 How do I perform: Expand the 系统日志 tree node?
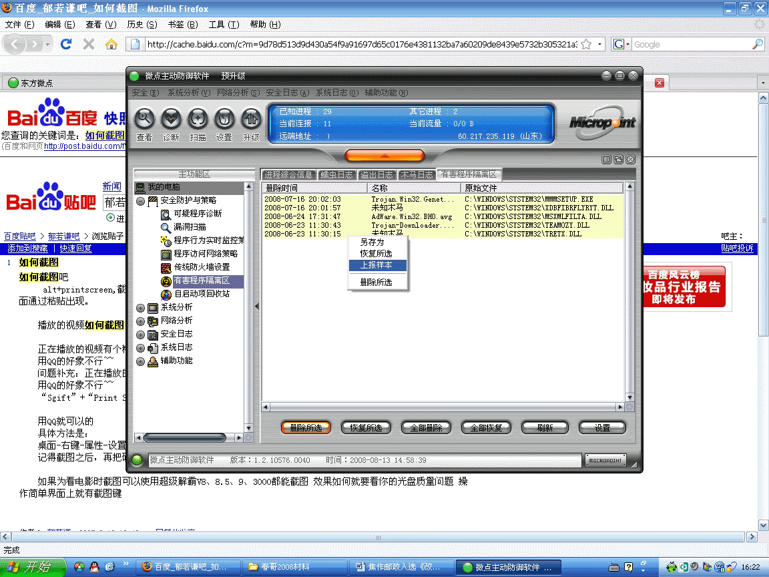(x=141, y=349)
